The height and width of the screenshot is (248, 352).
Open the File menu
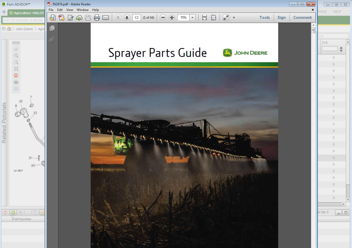coord(51,10)
